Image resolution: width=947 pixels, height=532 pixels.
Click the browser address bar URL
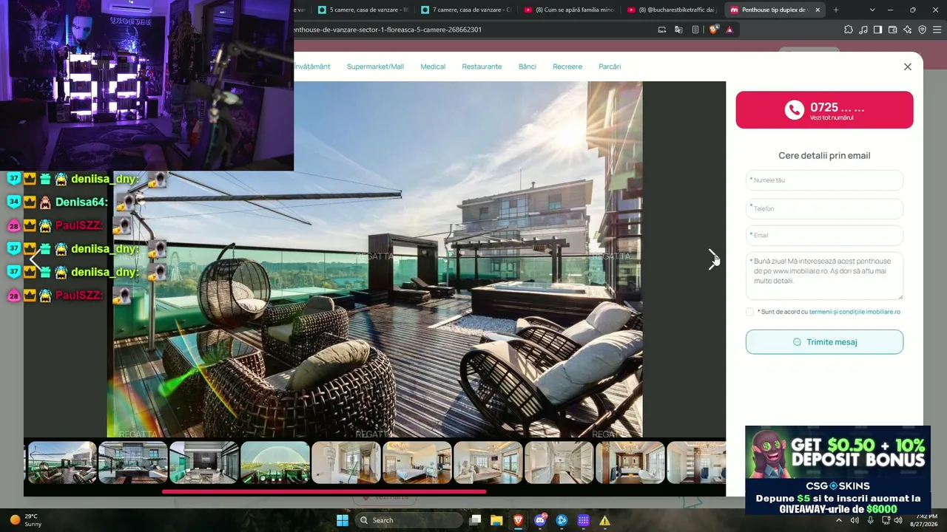coord(388,30)
